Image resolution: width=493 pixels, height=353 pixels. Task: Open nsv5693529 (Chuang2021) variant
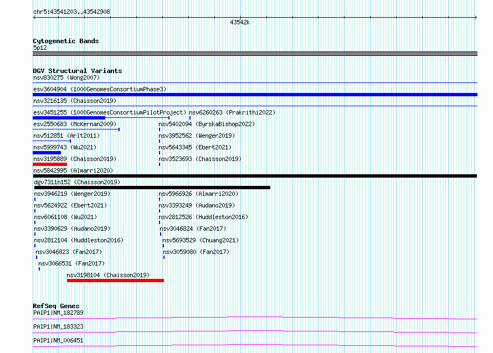point(201,240)
